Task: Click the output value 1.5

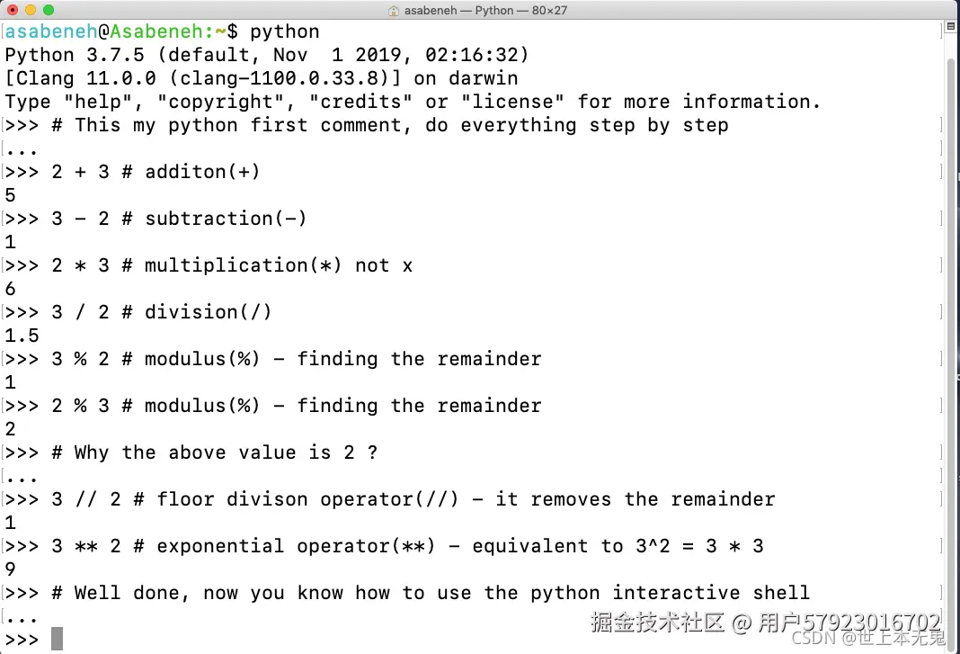Action: pyautogui.click(x=22, y=335)
